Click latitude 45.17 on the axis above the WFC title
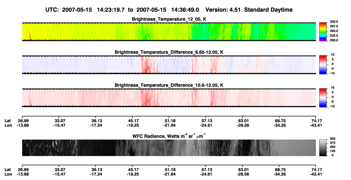Screen dimensions: 351x180 pos(132,121)
